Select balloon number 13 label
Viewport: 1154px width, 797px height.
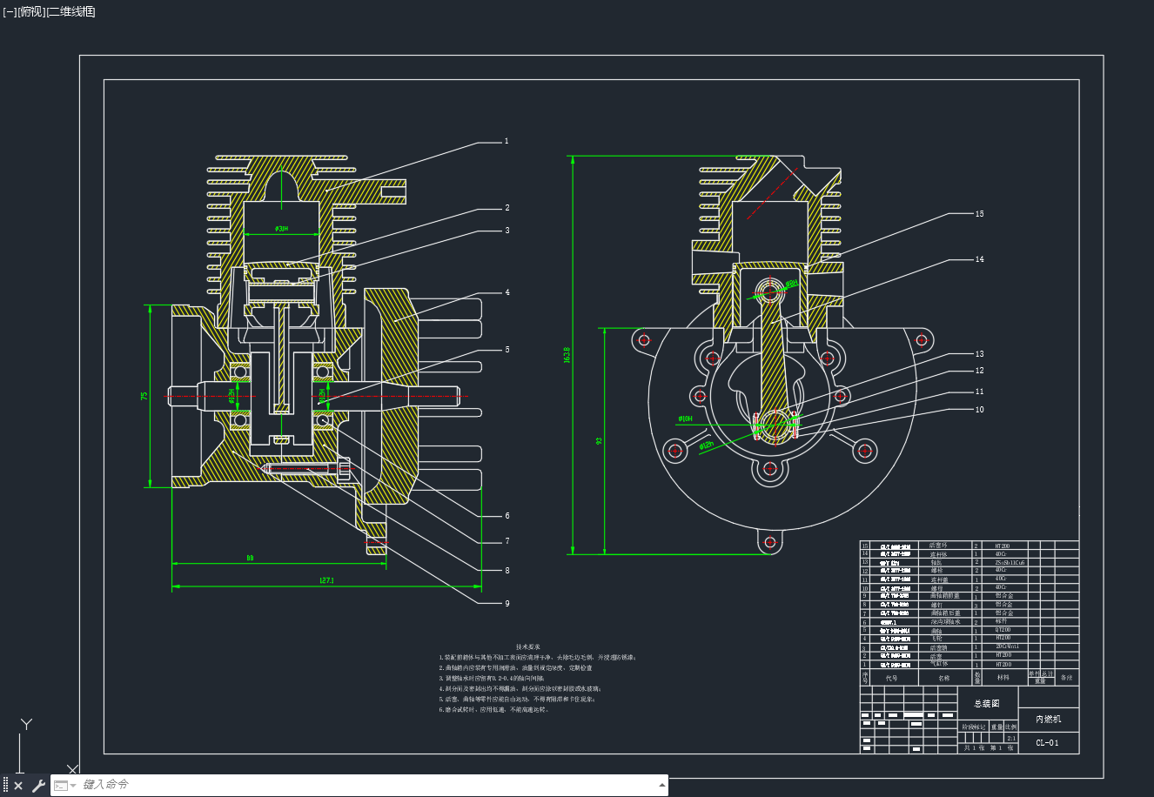tap(979, 354)
